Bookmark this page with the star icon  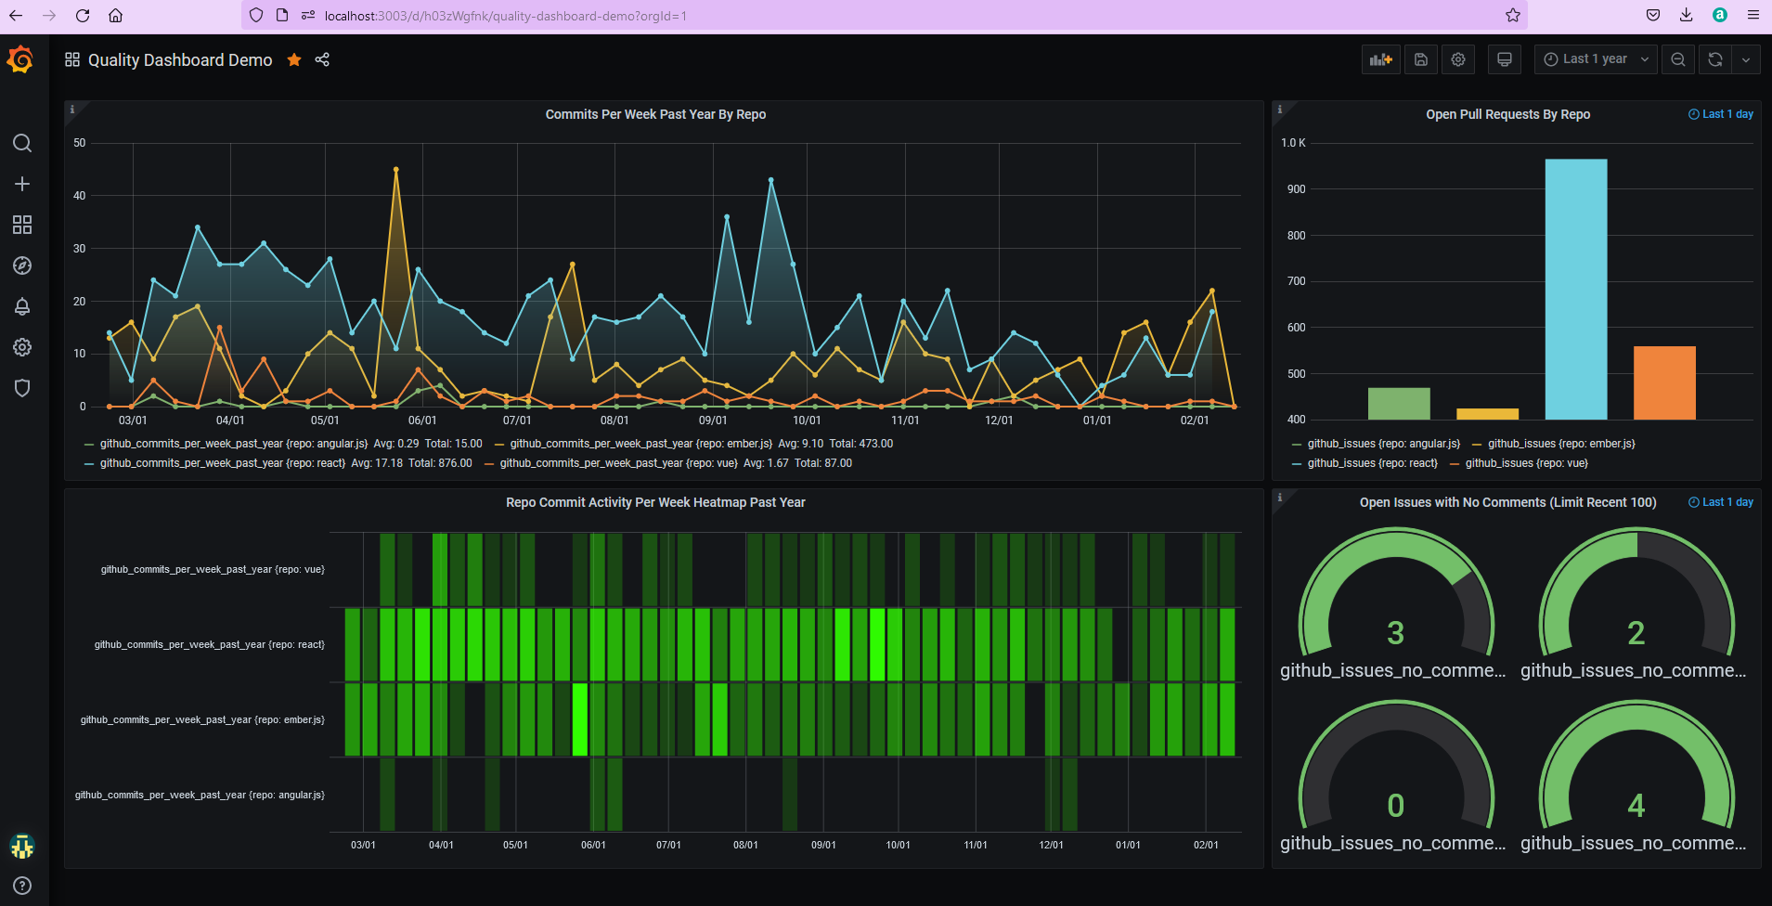tap(1513, 15)
